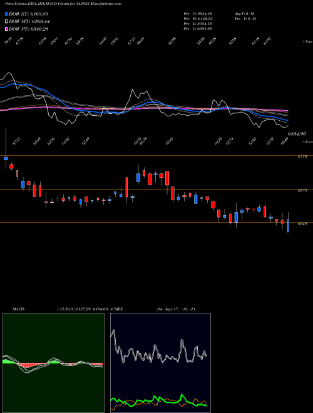313x413 pixels.
Task: Click the MACD (12,26,9) parameter values
Action: [x=87, y=309]
